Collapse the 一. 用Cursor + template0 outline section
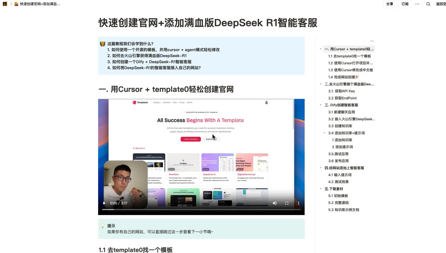Image resolution: width=446 pixels, height=253 pixels. click(x=321, y=49)
